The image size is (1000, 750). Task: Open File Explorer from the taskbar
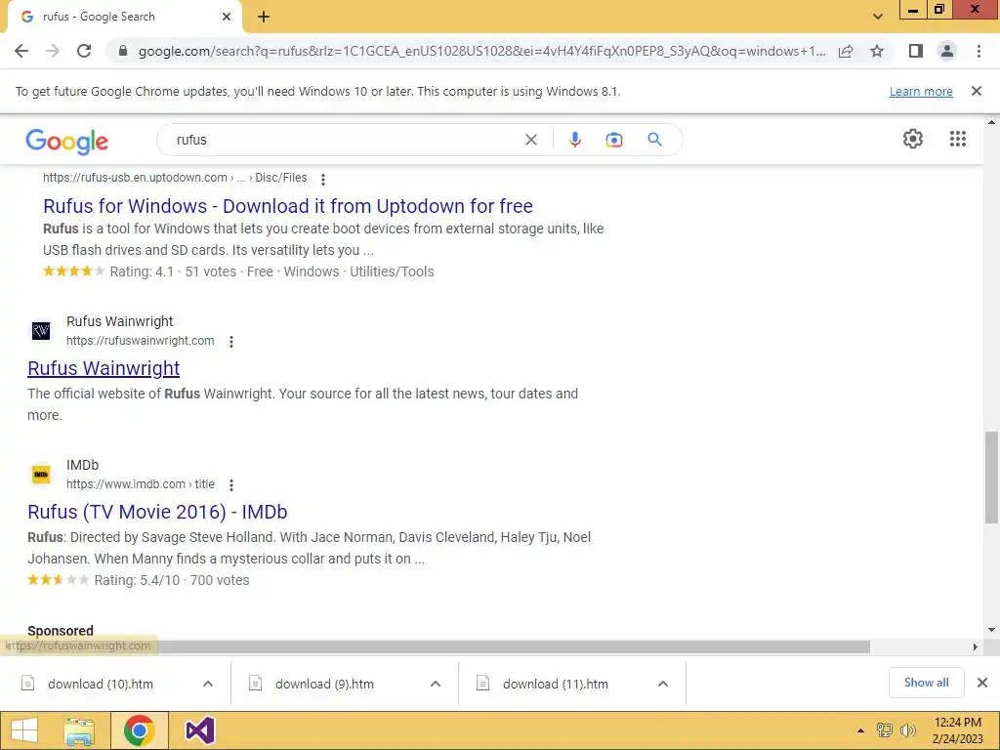[79, 730]
